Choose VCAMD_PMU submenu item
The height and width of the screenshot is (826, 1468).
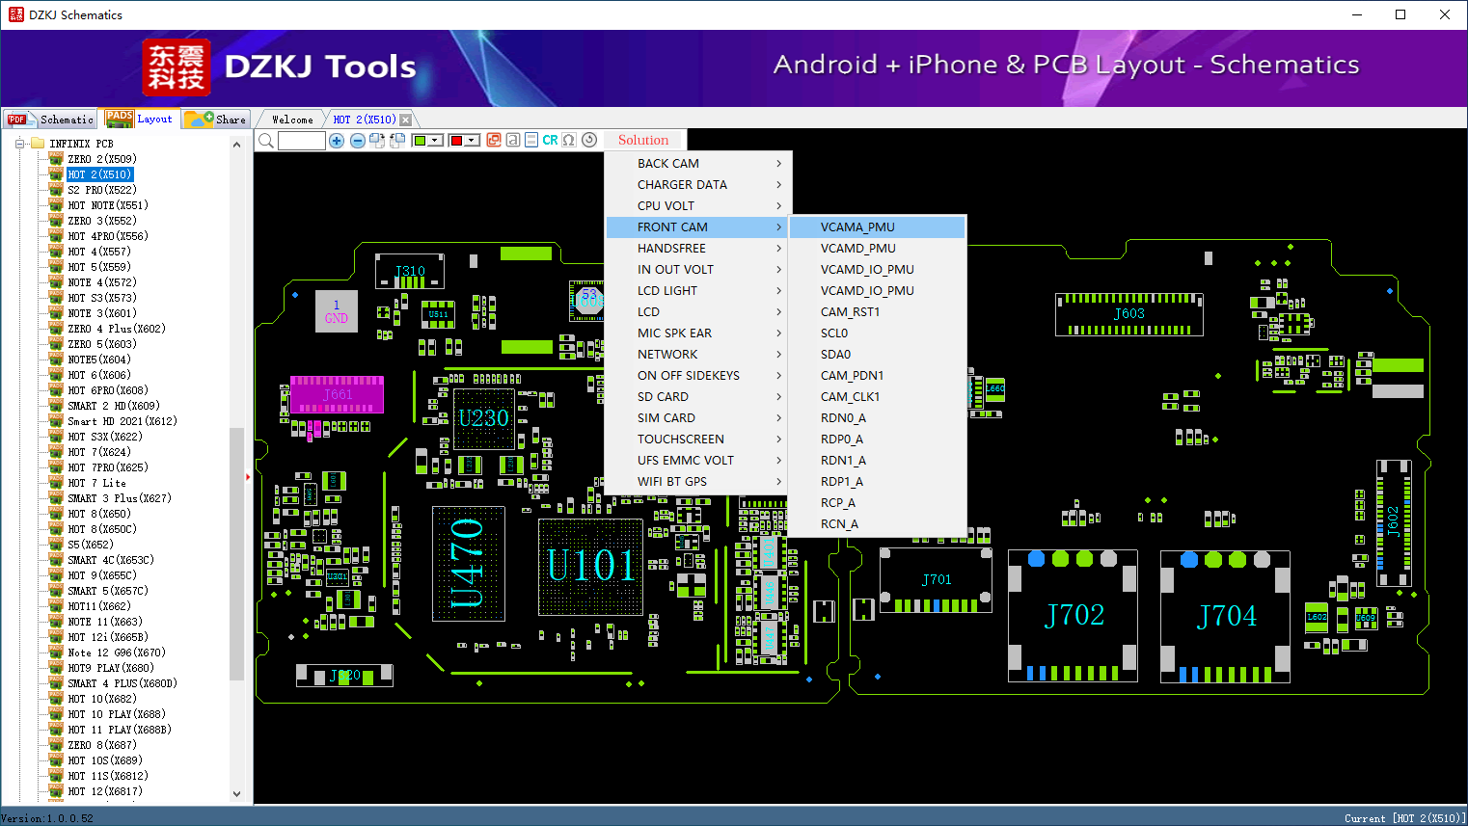point(877,249)
